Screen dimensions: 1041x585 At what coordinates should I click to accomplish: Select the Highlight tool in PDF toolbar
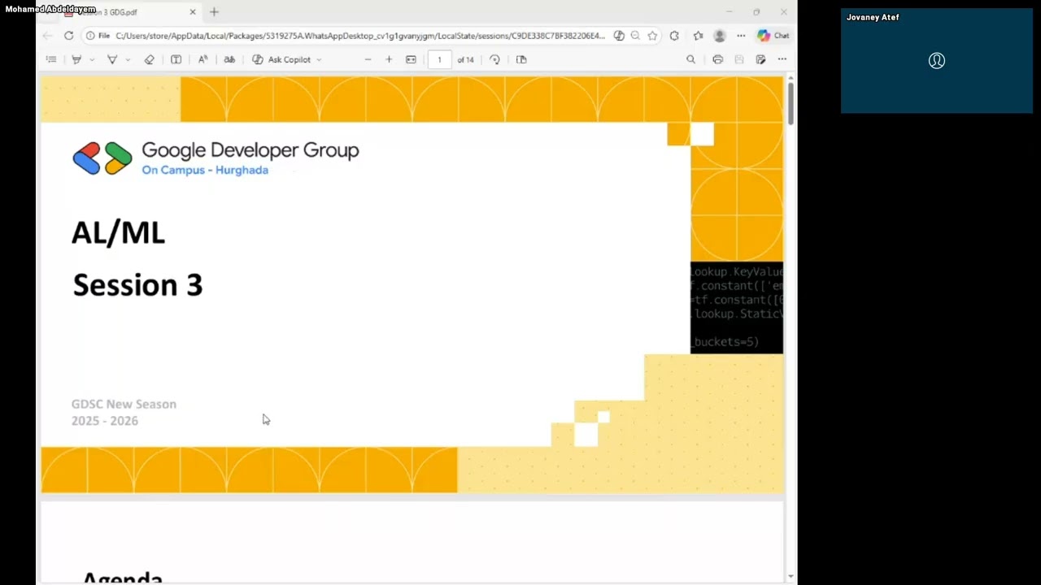(x=76, y=59)
